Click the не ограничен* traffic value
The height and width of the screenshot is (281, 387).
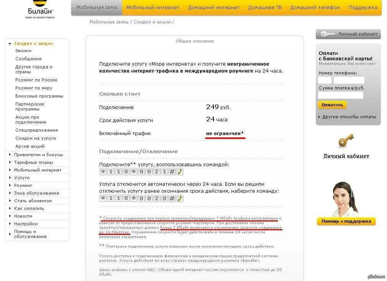(225, 134)
